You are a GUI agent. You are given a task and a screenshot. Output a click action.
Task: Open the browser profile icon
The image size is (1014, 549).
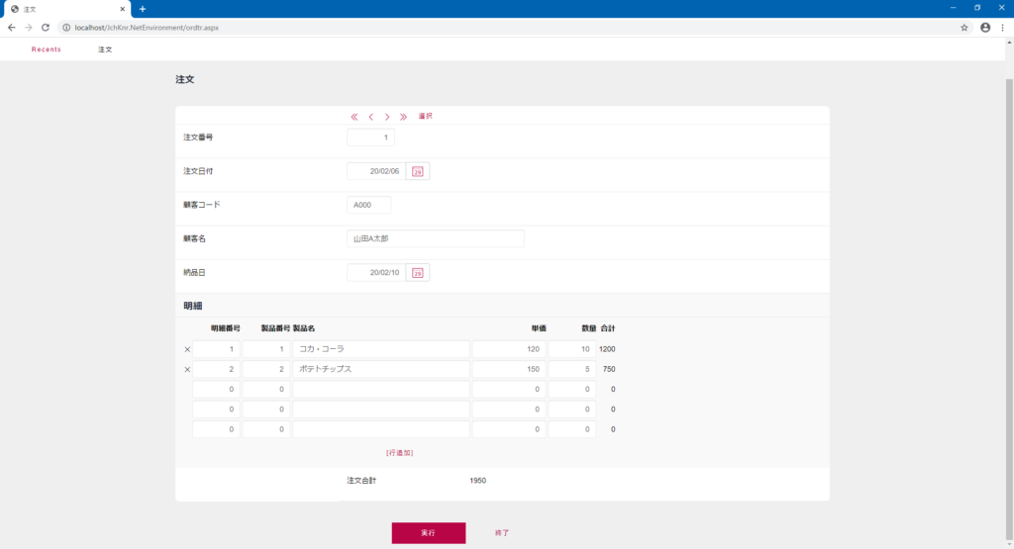(985, 27)
